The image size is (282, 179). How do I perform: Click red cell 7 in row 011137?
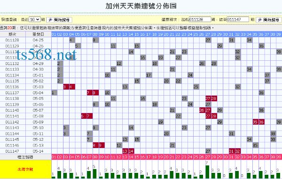tap(89, 93)
